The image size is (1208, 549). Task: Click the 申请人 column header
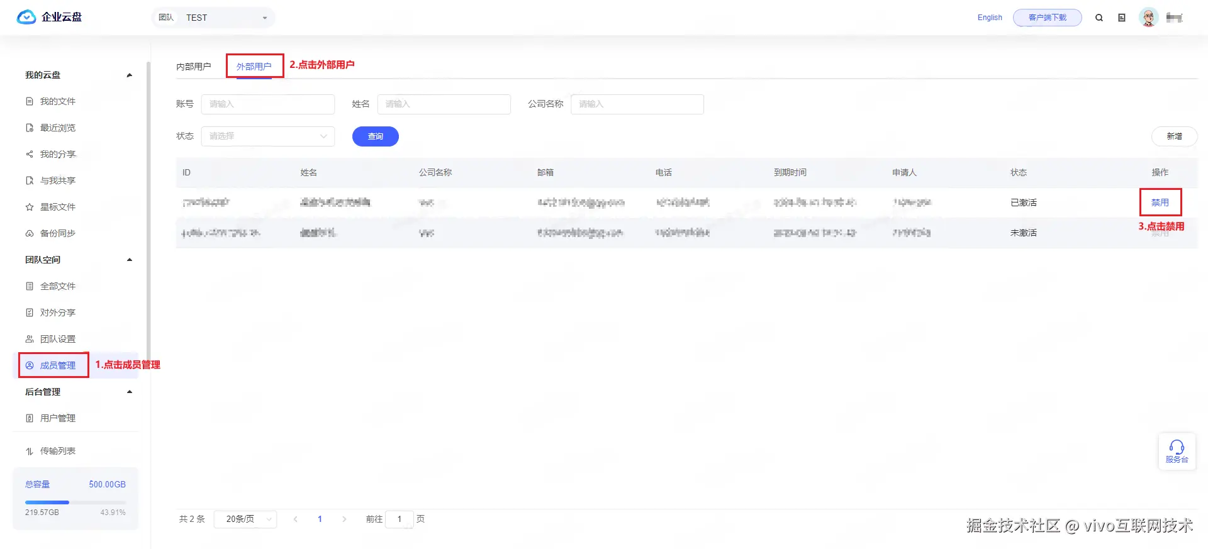pyautogui.click(x=905, y=173)
